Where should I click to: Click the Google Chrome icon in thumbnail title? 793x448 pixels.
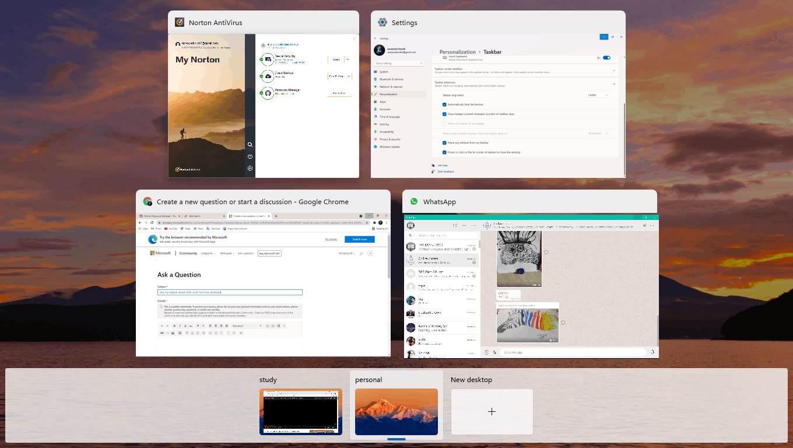tap(148, 202)
